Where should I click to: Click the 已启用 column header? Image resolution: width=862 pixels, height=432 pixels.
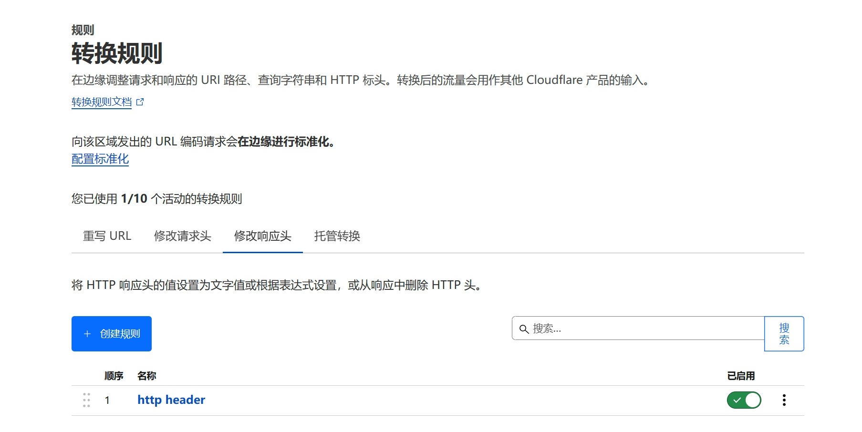coord(740,376)
